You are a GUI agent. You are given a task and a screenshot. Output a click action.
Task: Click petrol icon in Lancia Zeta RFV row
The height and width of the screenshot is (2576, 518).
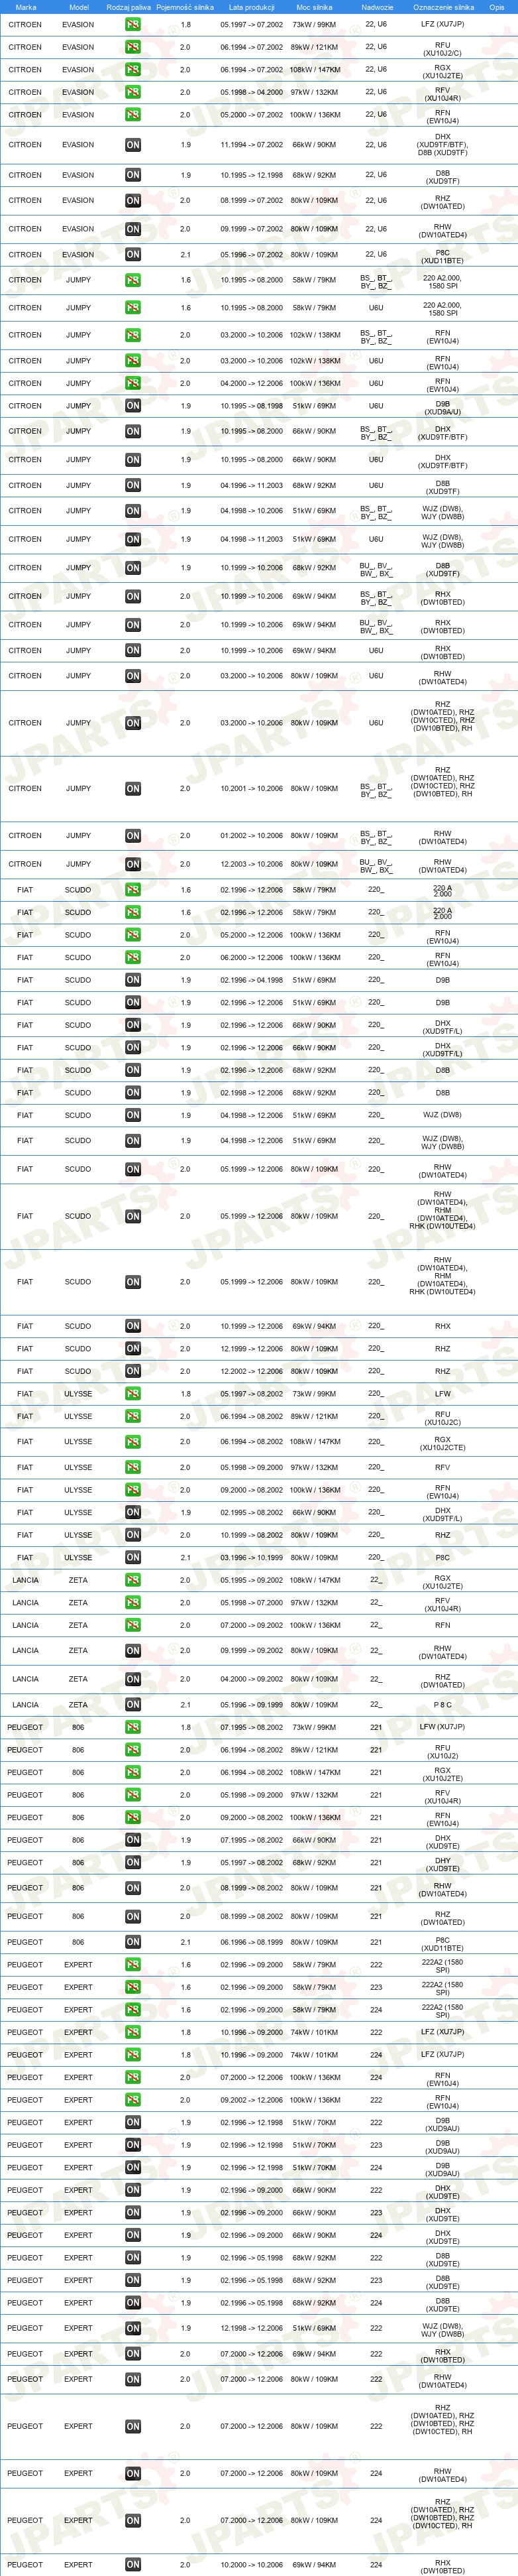[x=132, y=1603]
